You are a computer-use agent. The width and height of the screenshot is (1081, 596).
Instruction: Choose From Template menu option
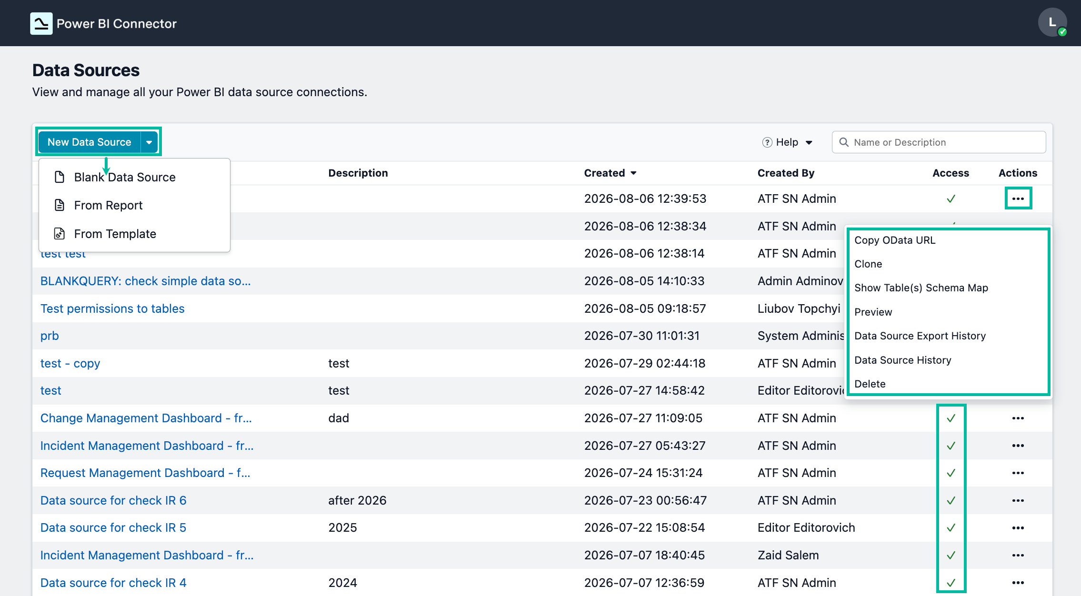134,234
